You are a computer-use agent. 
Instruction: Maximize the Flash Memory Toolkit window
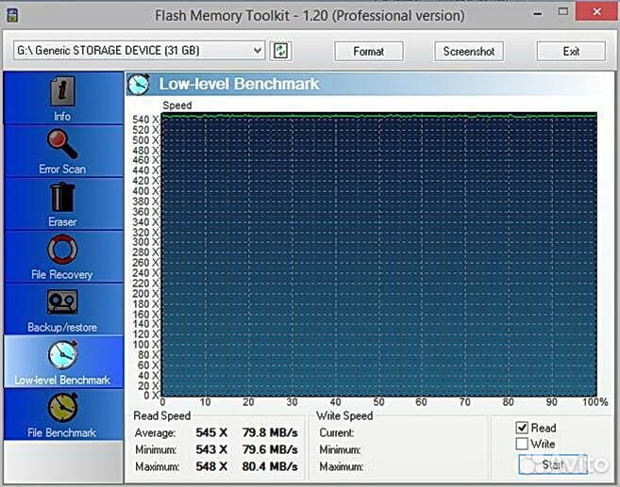click(563, 12)
